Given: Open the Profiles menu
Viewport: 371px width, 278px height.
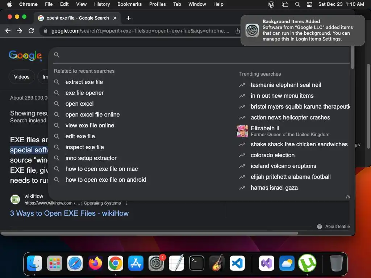Looking at the screenshot, I should (157, 4).
